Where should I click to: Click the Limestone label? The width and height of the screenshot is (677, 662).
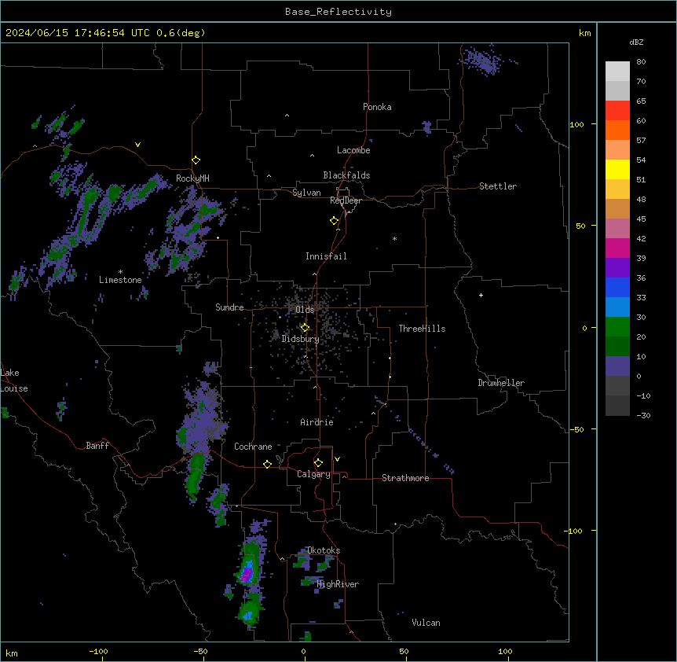click(120, 280)
